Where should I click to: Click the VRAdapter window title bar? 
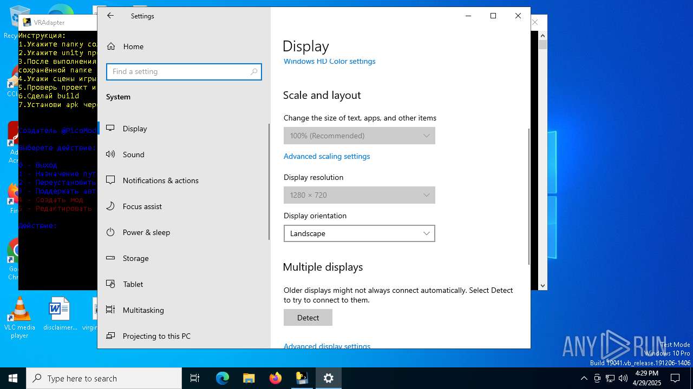click(58, 22)
